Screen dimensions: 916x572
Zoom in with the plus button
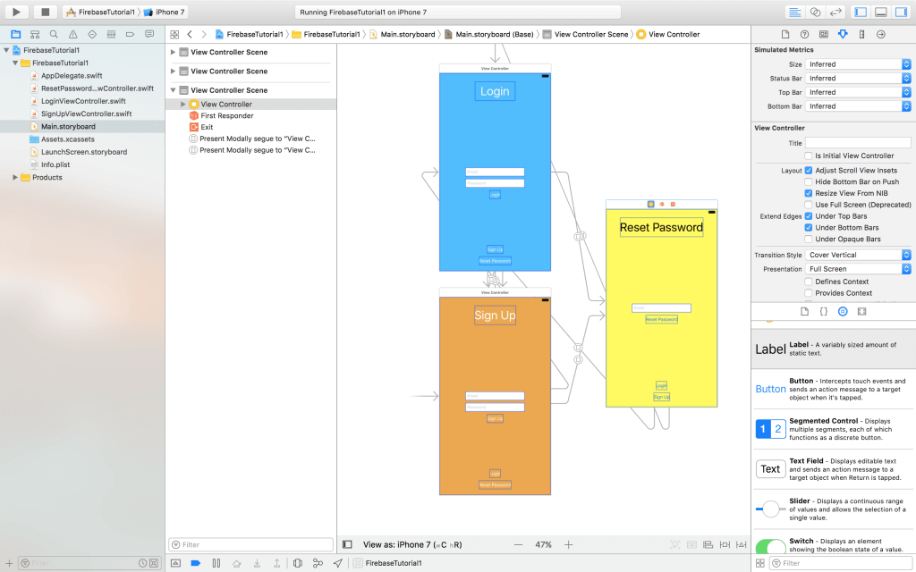tap(567, 543)
